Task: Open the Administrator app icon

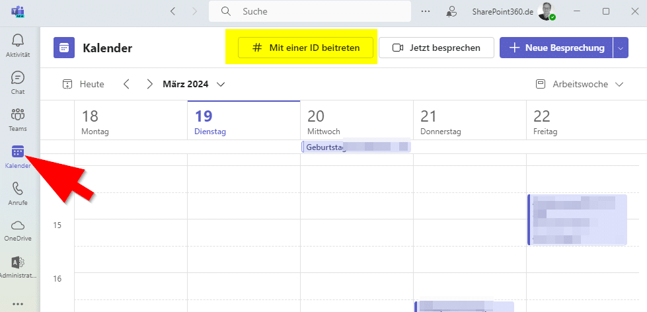Action: (x=19, y=266)
